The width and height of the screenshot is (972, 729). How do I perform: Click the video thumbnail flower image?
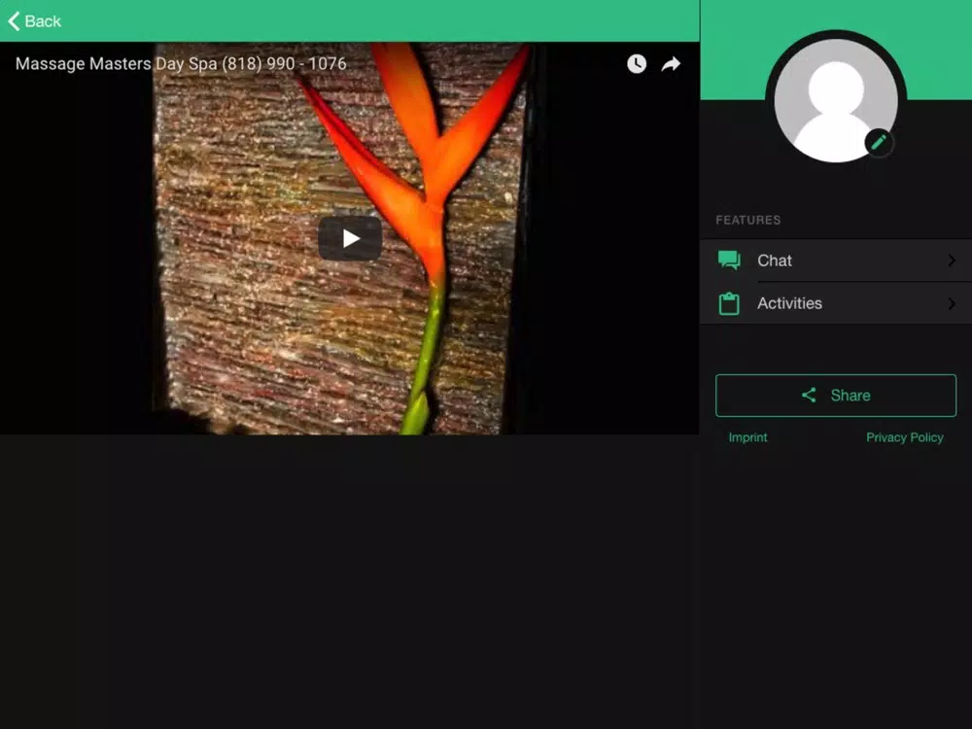[x=350, y=239]
